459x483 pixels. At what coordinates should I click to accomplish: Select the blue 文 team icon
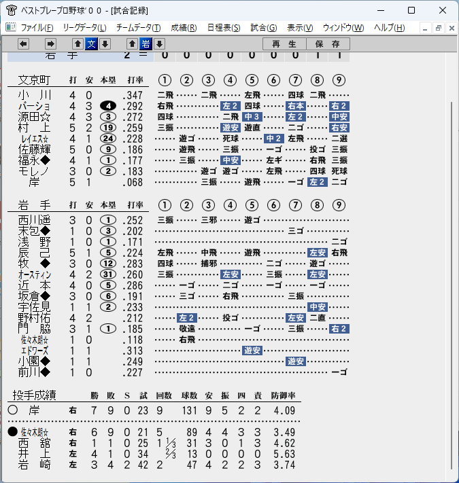[92, 43]
